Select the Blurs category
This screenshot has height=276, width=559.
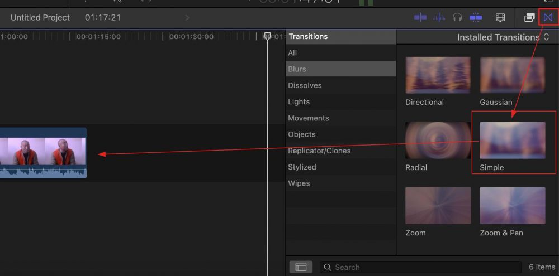[x=340, y=69]
